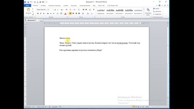Click the Redo icon in quick access toolbar
194x109 pixels.
click(x=35, y=2)
